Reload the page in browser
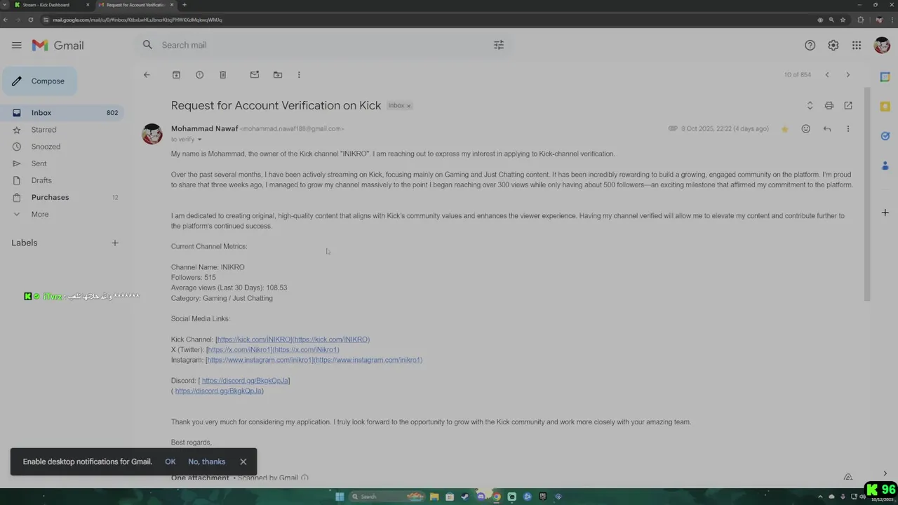Image resolution: width=898 pixels, height=505 pixels. coord(31,20)
